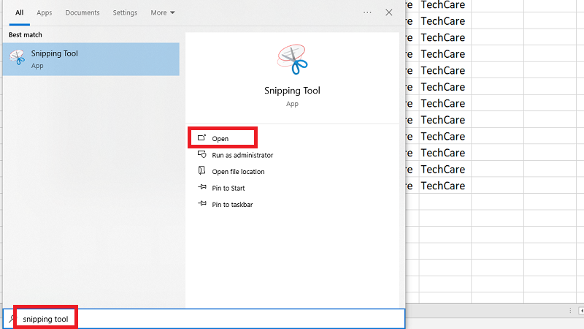
Task: Choose Run as administrator
Action: click(x=242, y=155)
